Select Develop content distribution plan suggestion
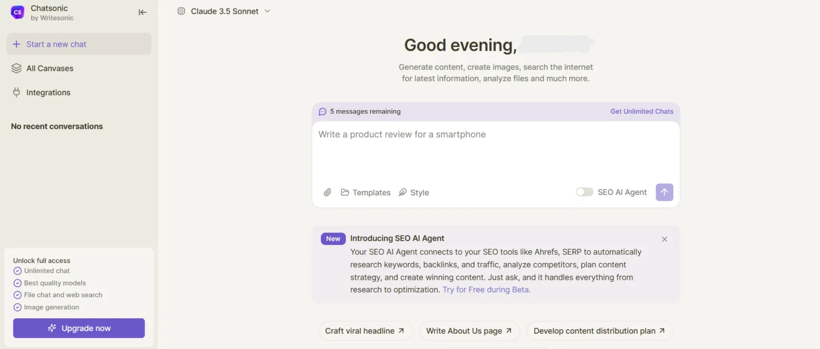The image size is (820, 349). tap(600, 331)
